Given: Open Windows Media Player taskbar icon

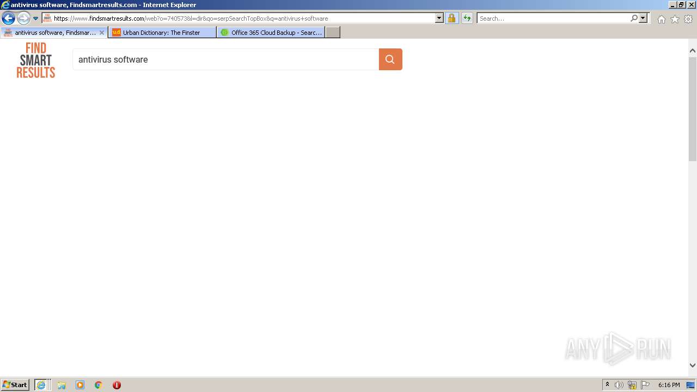Looking at the screenshot, I should 80,385.
